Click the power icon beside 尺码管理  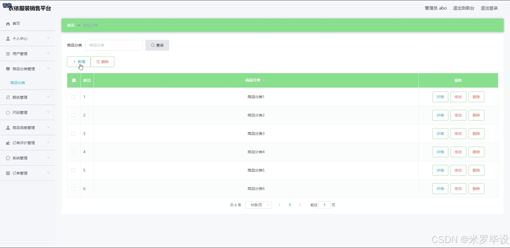(x=8, y=113)
